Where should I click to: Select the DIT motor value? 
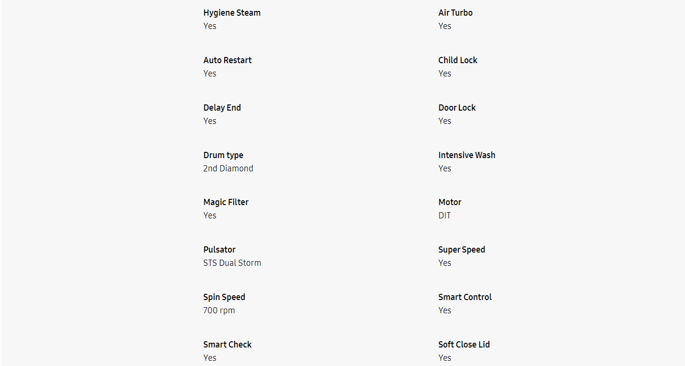point(444,216)
